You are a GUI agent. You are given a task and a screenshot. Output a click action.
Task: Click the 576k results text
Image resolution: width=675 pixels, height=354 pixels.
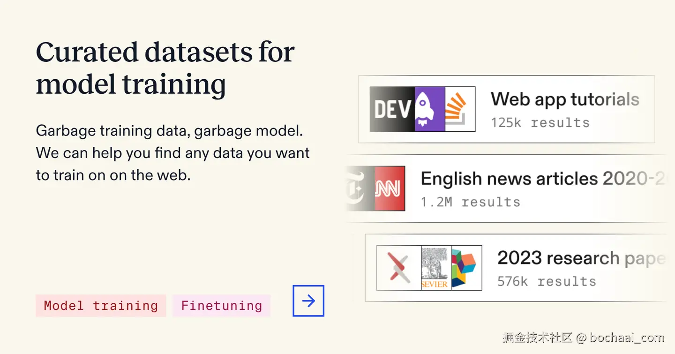click(x=547, y=281)
